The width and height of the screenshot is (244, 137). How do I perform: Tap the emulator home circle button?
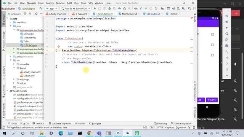[227, 64]
